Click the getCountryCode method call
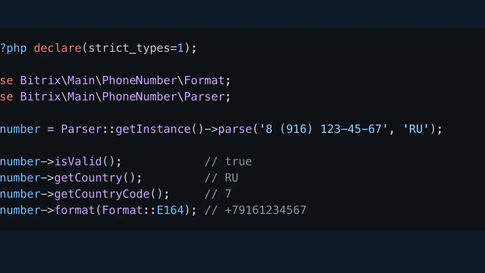The width and height of the screenshot is (485, 273). (102, 194)
